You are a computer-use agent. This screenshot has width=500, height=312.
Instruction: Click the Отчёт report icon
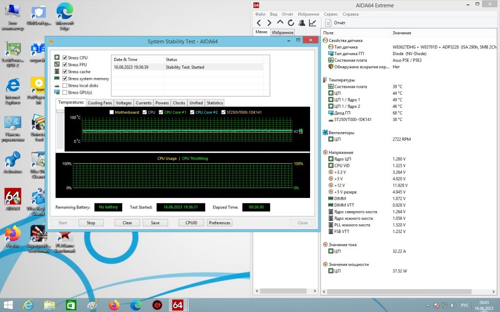coord(328,23)
